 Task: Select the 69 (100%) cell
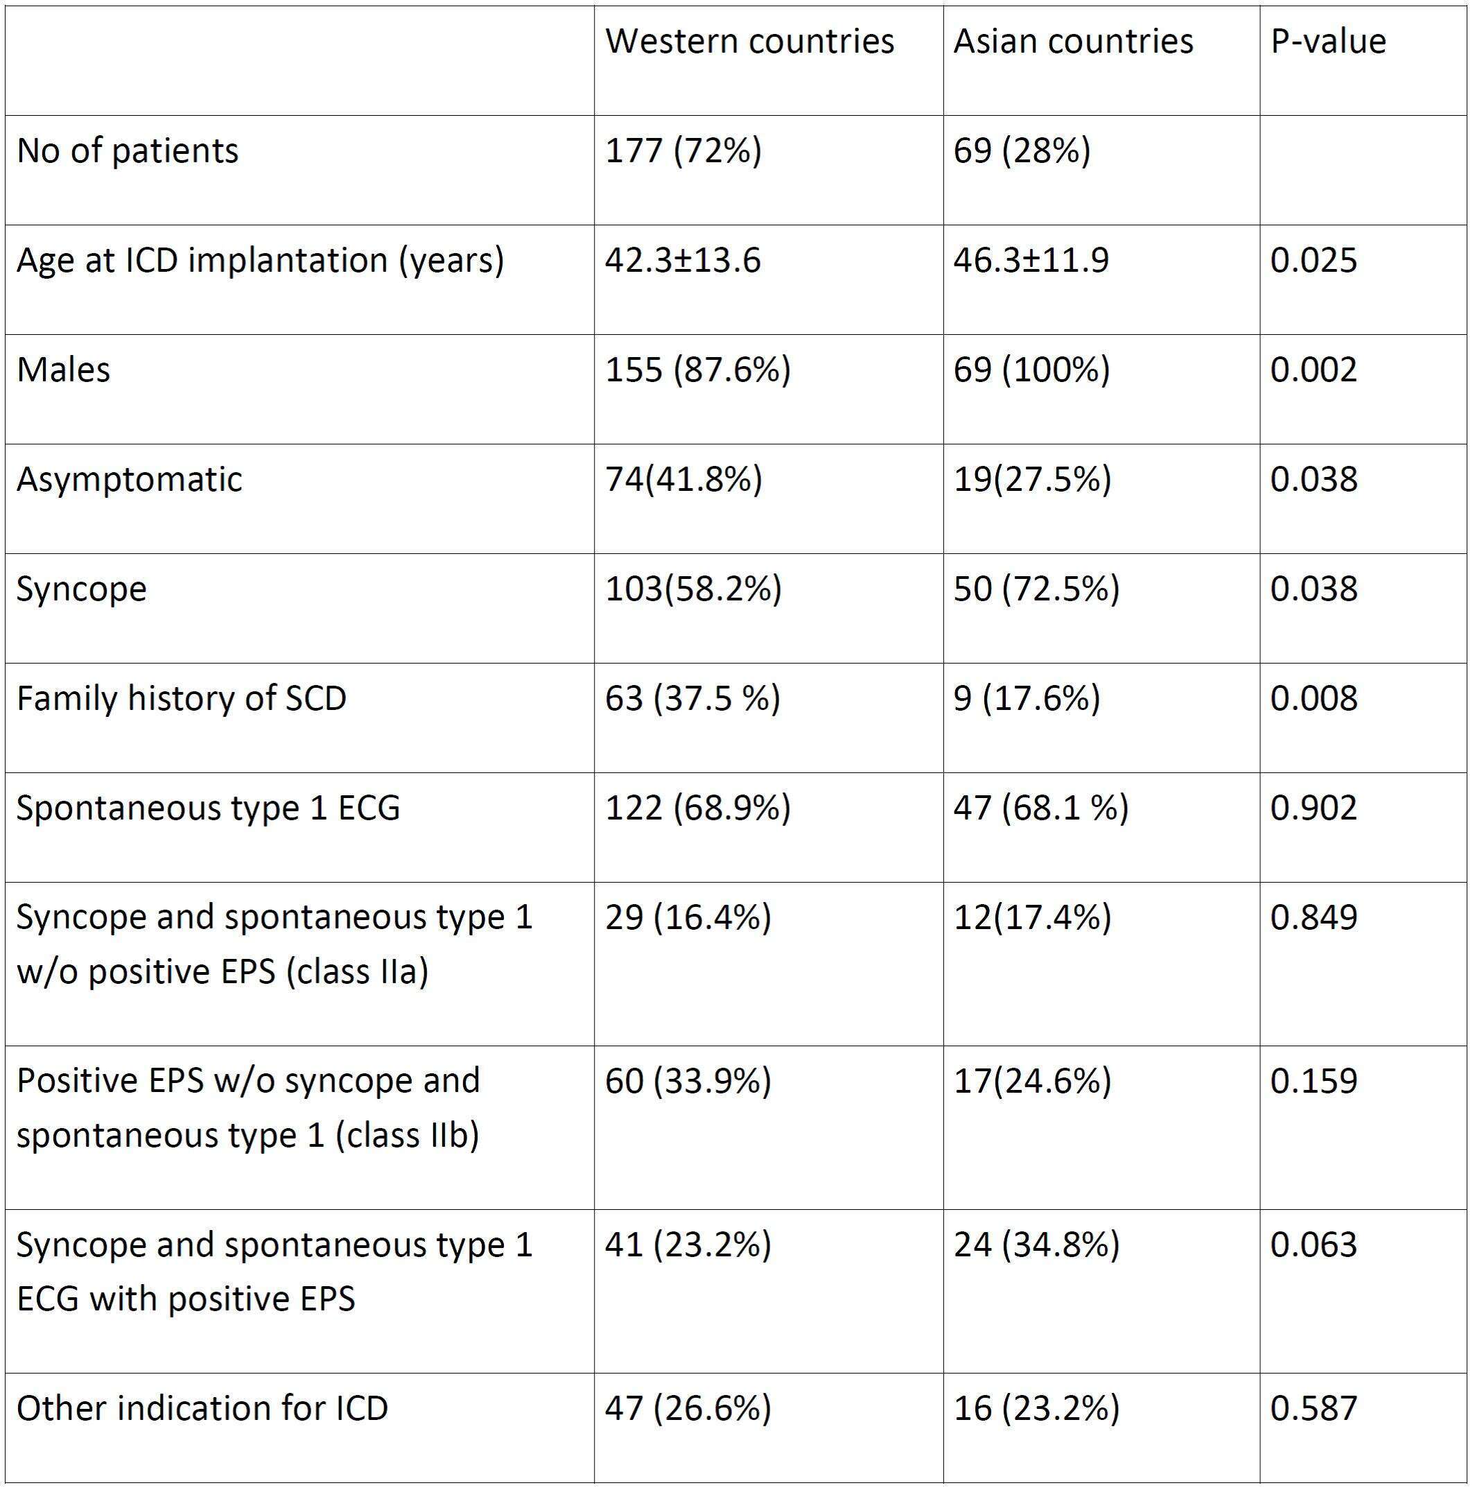coord(1031,370)
